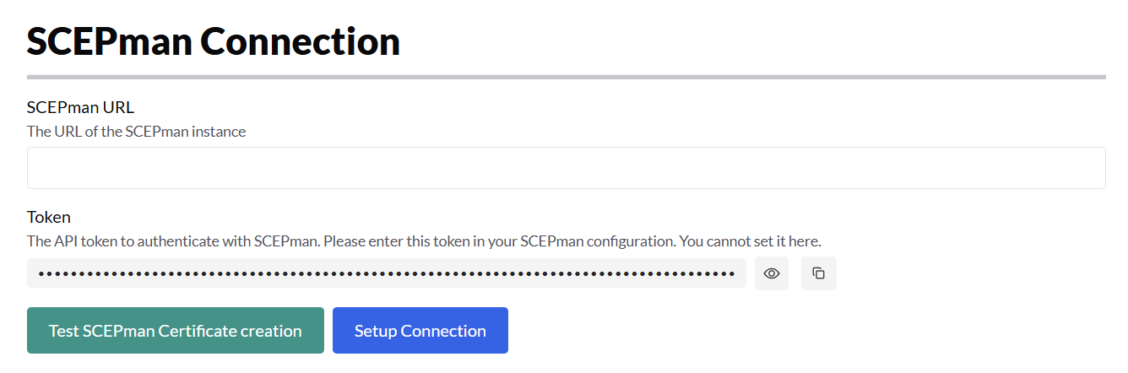Click the masked token value field

coord(386,273)
